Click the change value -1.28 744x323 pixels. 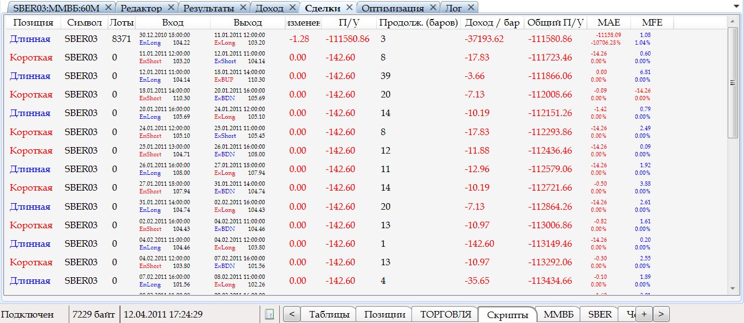coord(299,39)
